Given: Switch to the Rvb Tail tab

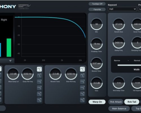Looking at the screenshot, I should coord(132,102).
